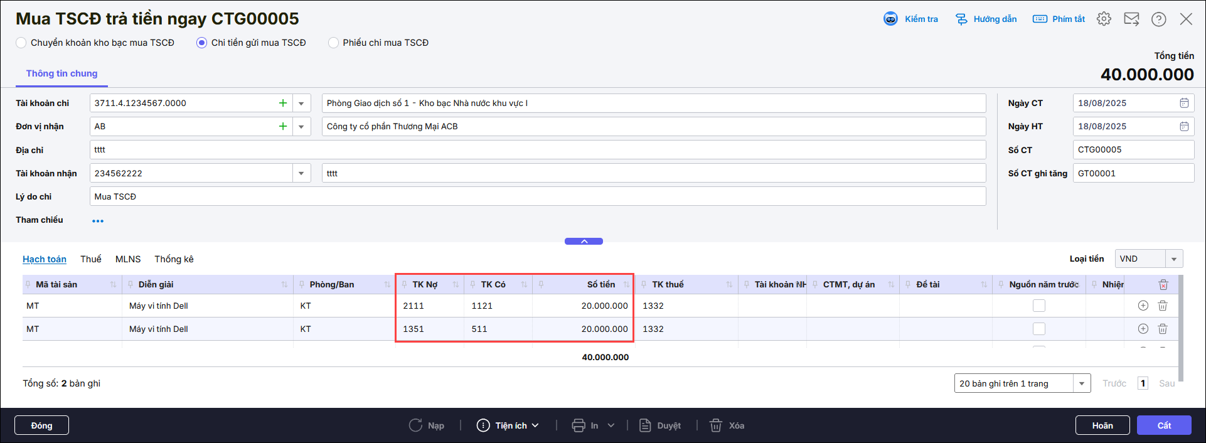Open the Ngày CT calendar picker
Screen dimensions: 1206x443
(x=1184, y=103)
